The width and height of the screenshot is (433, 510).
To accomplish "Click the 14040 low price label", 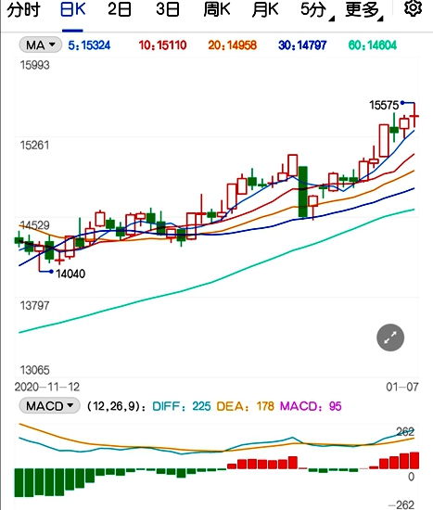I will (x=70, y=274).
